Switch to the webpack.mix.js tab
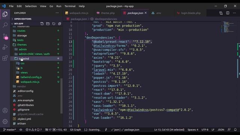The height and width of the screenshot is (135, 240). tap(78, 13)
